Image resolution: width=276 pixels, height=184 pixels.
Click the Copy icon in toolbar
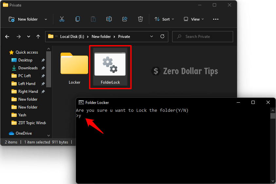pos(78,19)
